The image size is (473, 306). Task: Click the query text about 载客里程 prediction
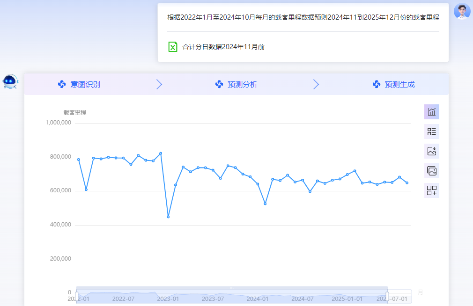point(303,17)
